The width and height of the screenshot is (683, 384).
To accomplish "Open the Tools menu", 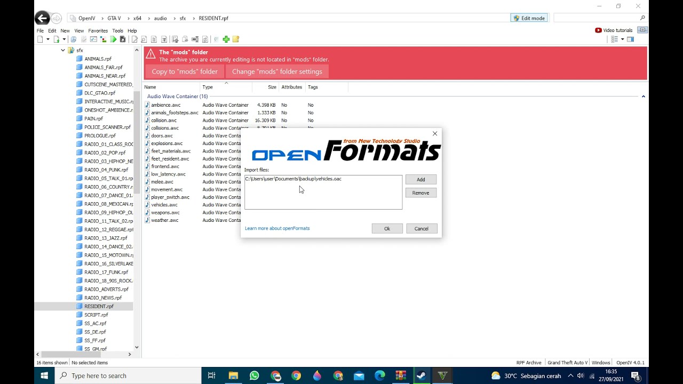I will tap(117, 30).
